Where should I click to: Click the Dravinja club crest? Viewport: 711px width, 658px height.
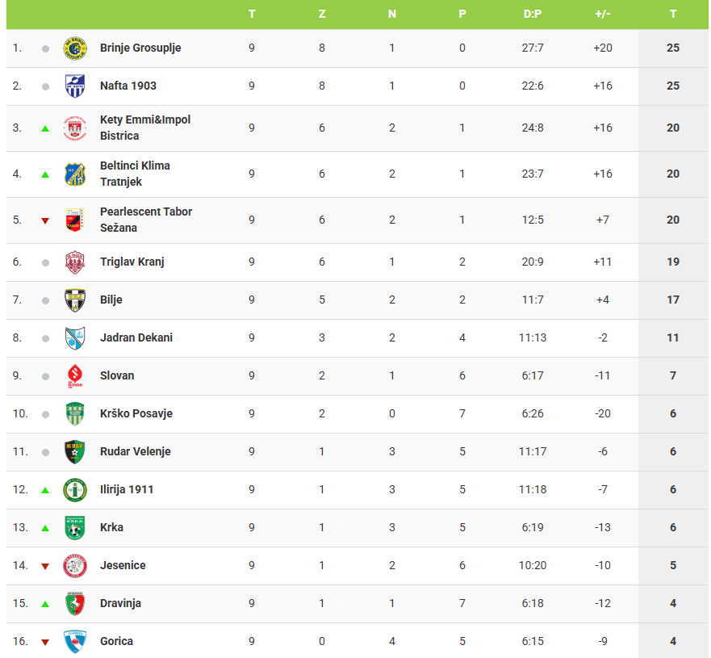point(74,604)
